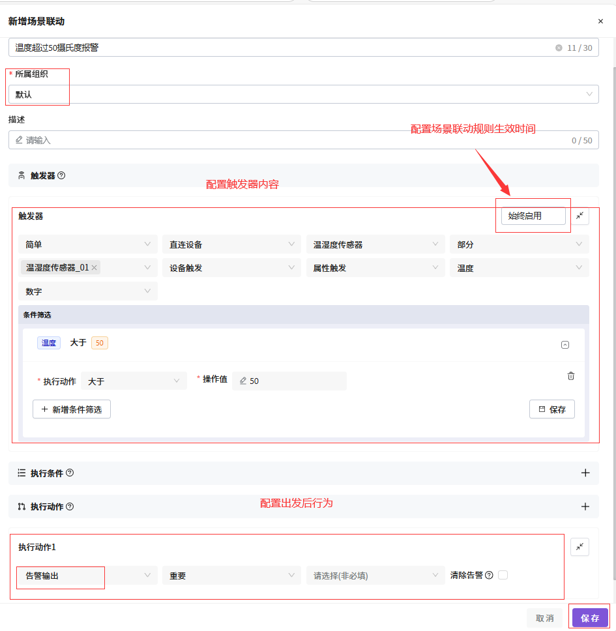Save the scene linkage with purple 保存
Viewport: 616px width, 631px height.
(590, 618)
